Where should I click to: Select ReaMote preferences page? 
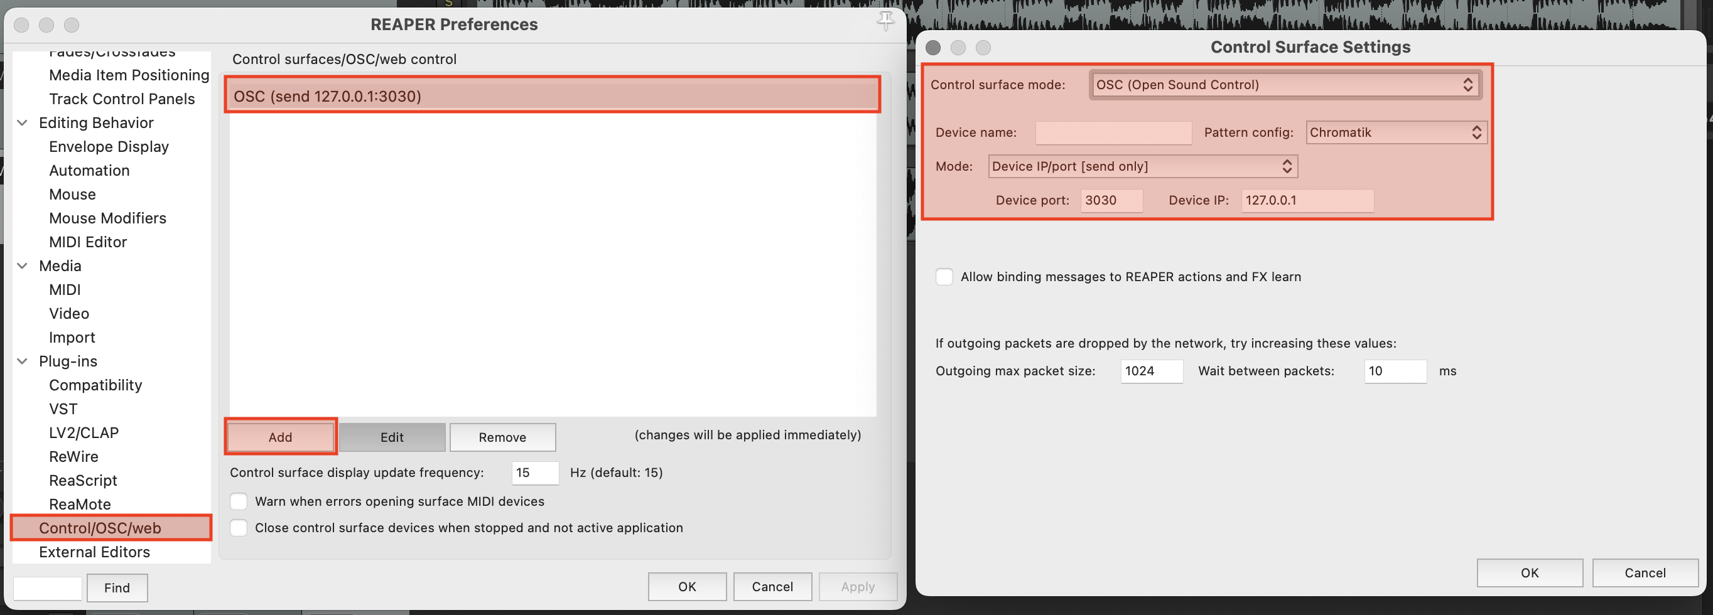click(x=80, y=505)
